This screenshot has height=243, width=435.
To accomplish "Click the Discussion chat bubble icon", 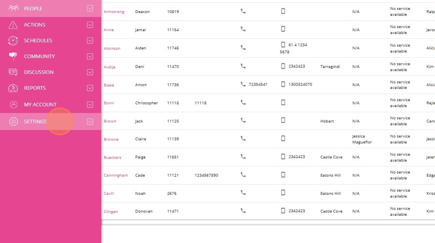I will click(x=13, y=72).
